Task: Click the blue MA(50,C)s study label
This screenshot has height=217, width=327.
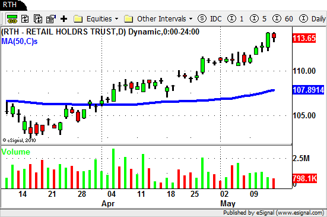Action: (x=20, y=42)
